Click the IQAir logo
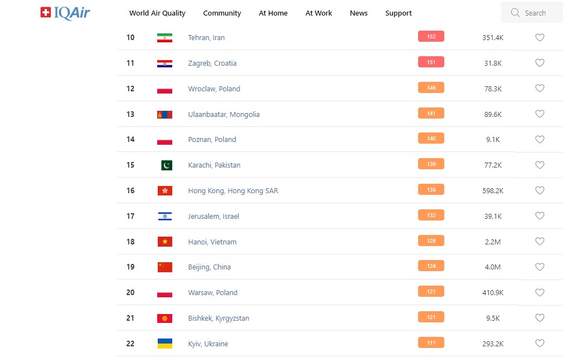 pyautogui.click(x=65, y=13)
